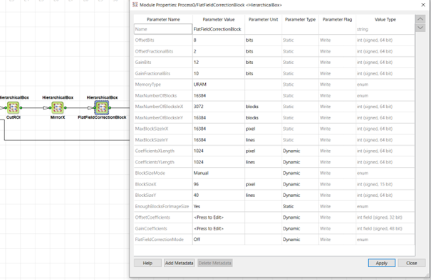This screenshot has height=280, width=431.
Task: Edit the GainBits value 12
Action: tap(219, 63)
